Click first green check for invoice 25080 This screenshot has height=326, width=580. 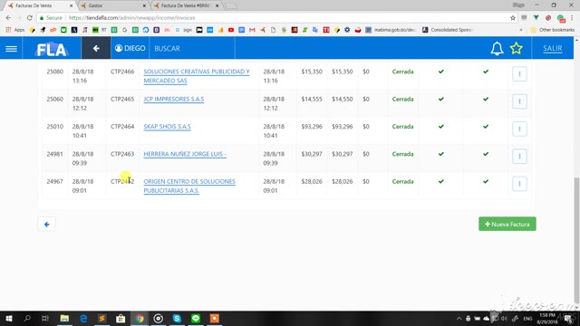441,72
